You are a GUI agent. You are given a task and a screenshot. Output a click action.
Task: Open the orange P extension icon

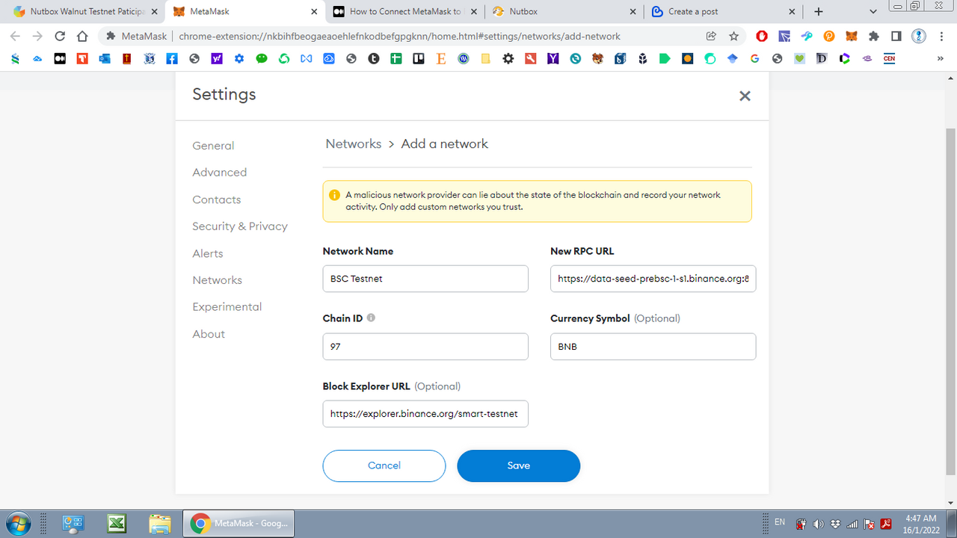[x=829, y=36]
